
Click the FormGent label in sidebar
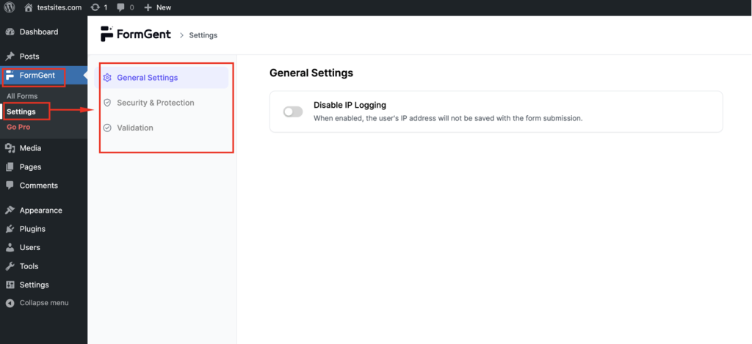click(37, 76)
